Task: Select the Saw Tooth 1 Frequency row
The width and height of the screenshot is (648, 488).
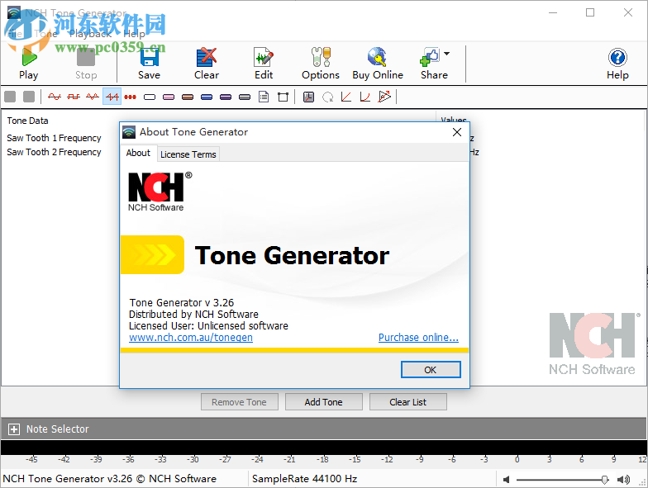Action: 54,138
